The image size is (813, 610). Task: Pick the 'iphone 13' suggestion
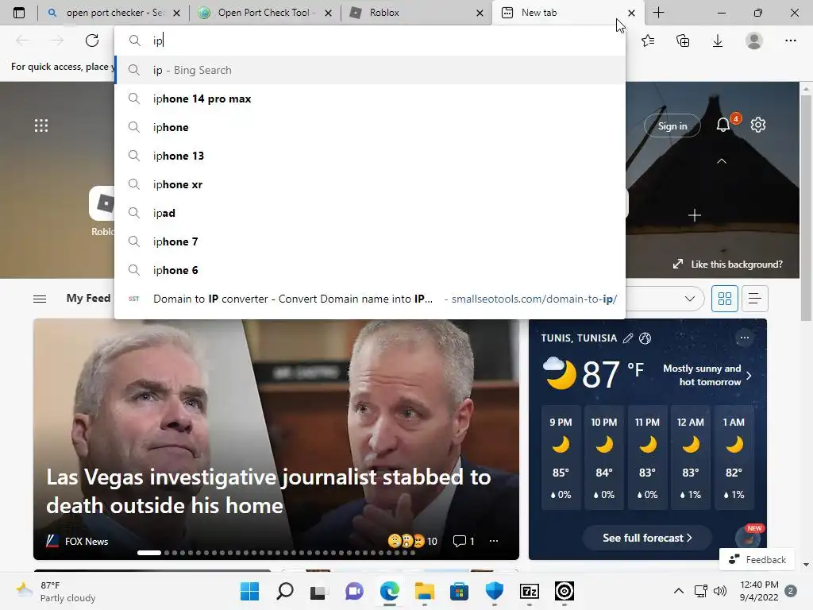coord(370,156)
